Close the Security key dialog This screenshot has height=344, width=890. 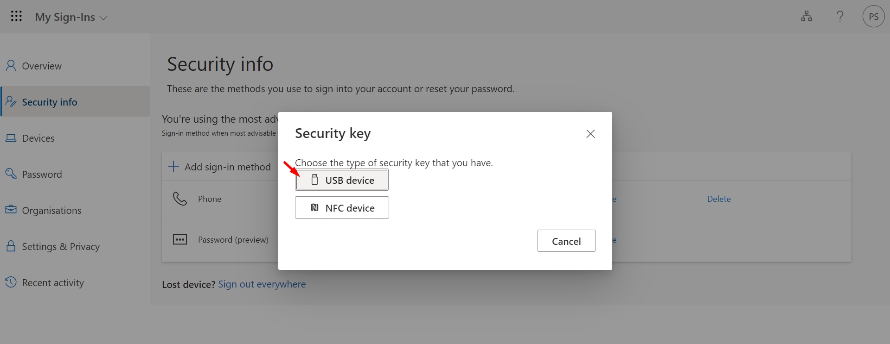click(590, 134)
